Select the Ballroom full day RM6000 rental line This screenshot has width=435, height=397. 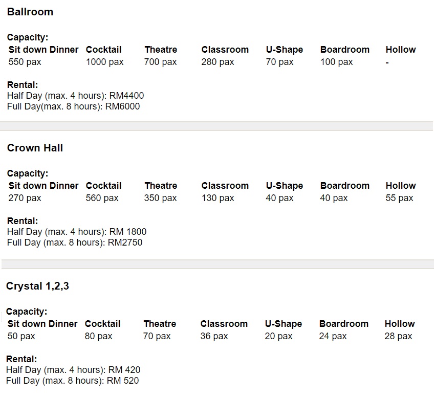[73, 106]
